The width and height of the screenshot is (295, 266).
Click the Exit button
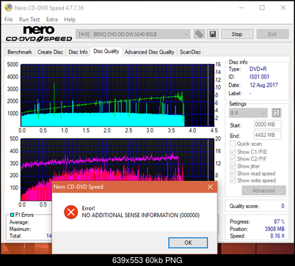pyautogui.click(x=272, y=34)
